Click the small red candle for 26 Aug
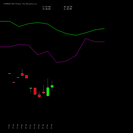The width and height of the screenshot is (133, 133). coord(44,93)
